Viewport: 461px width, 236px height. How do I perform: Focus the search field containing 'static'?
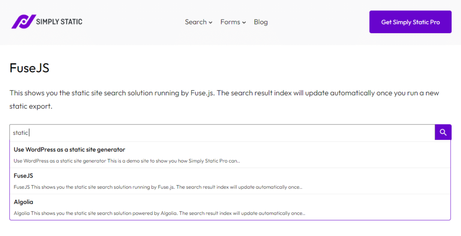222,133
